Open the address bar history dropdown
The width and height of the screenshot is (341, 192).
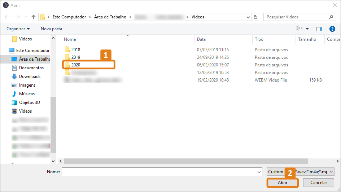pos(248,17)
